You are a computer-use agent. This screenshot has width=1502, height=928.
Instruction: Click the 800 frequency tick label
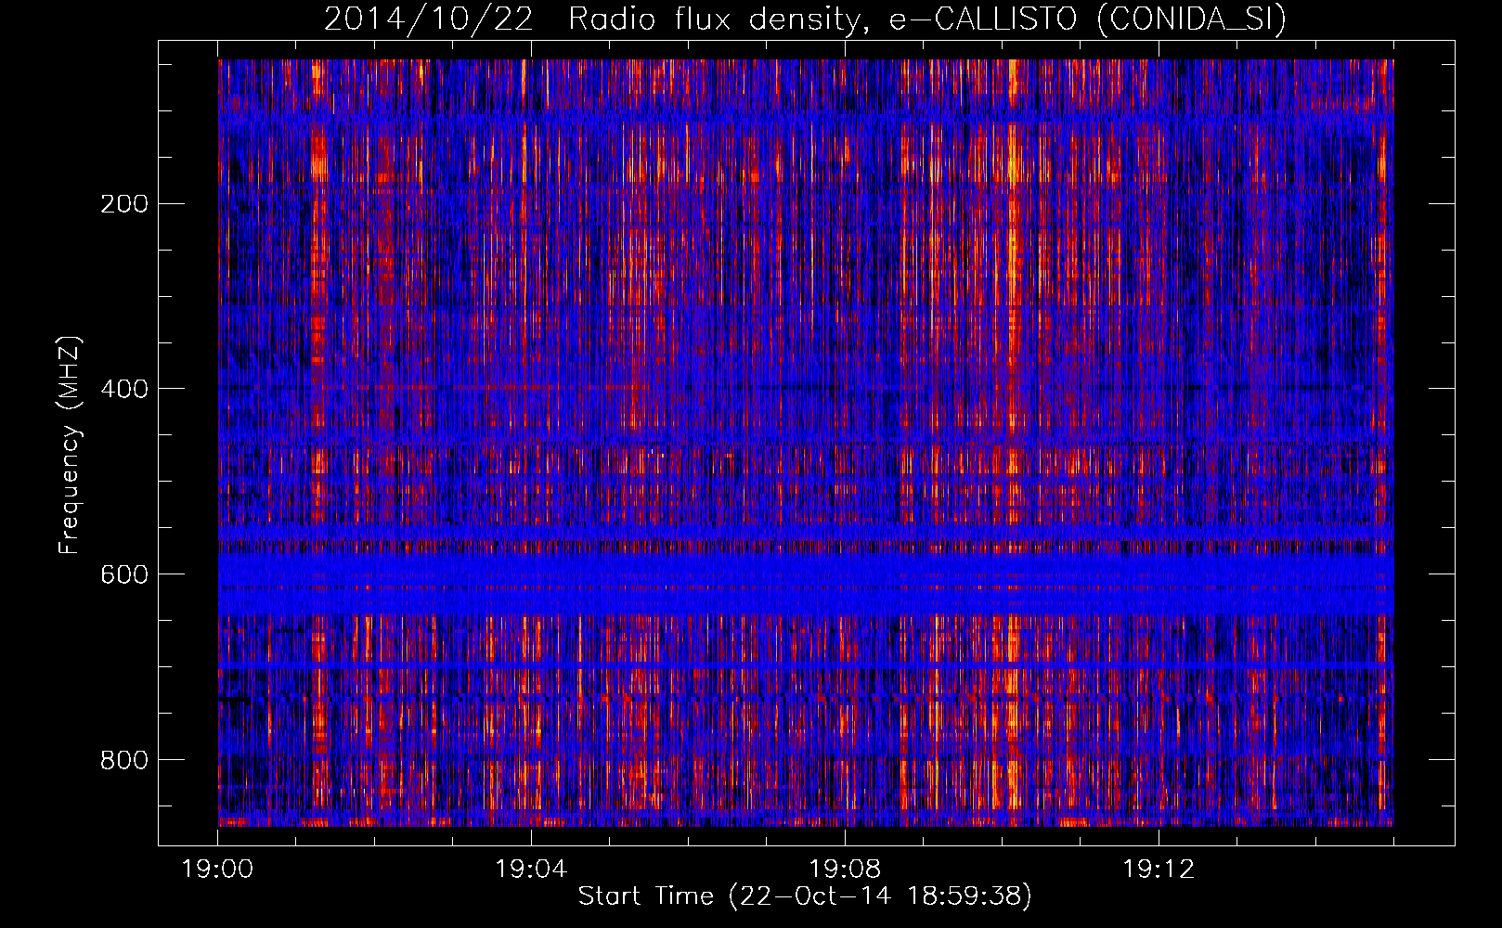pyautogui.click(x=124, y=760)
